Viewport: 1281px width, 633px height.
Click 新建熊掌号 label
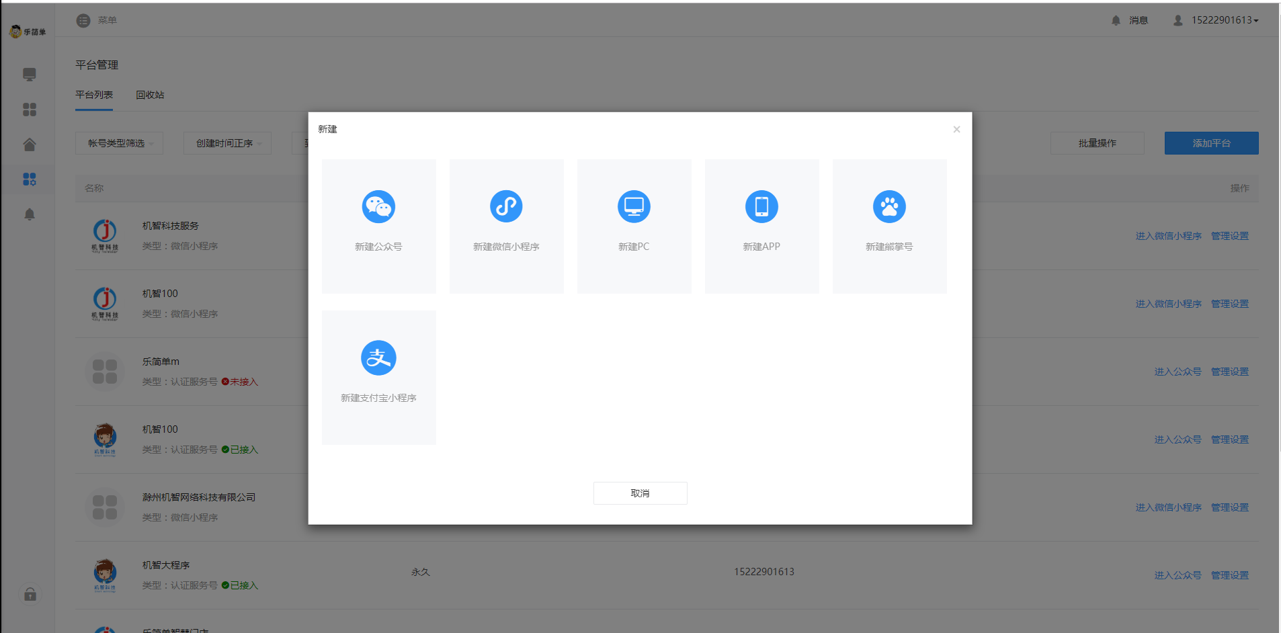coord(889,247)
